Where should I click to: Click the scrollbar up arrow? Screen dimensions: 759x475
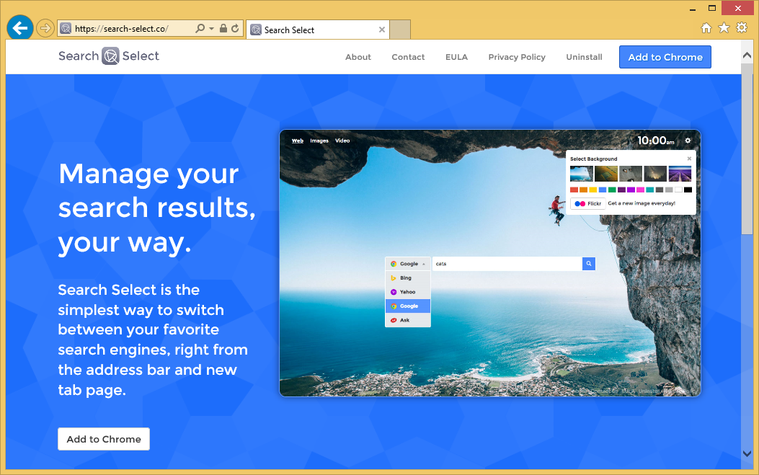click(747, 56)
